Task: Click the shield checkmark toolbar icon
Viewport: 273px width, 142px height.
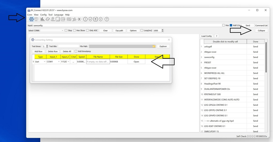Action: point(90,19)
